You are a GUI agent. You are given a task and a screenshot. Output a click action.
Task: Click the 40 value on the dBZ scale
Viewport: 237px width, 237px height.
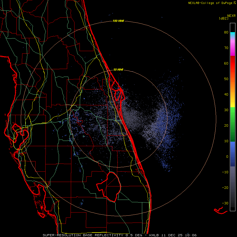[x=226, y=95]
